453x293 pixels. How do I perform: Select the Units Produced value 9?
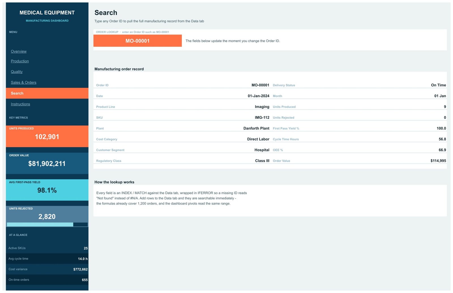tap(445, 107)
